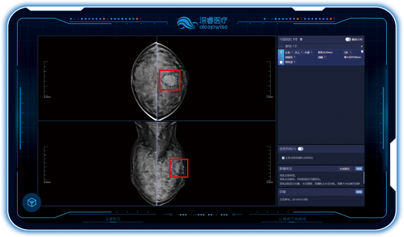This screenshot has height=237, width=404.
Task: Copy the 印象 impression text
Action: click(359, 192)
